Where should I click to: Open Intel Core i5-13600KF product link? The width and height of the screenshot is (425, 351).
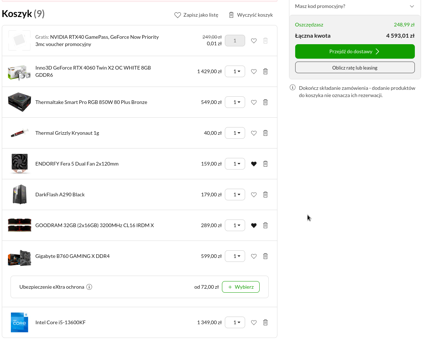pos(61,322)
